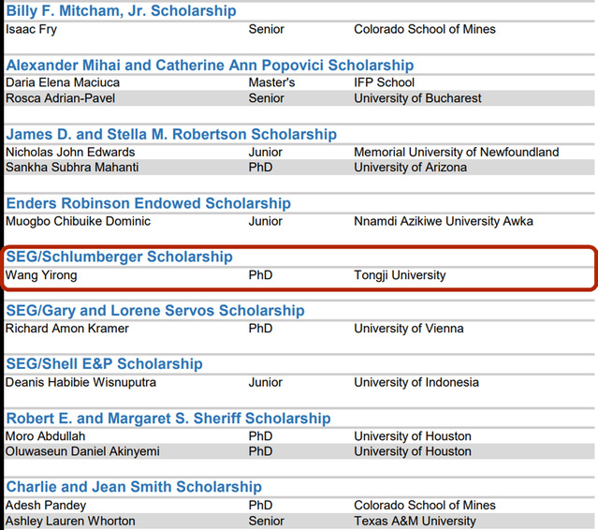Select the Richard Amon Kramer row
This screenshot has height=530, width=598.
click(x=299, y=329)
